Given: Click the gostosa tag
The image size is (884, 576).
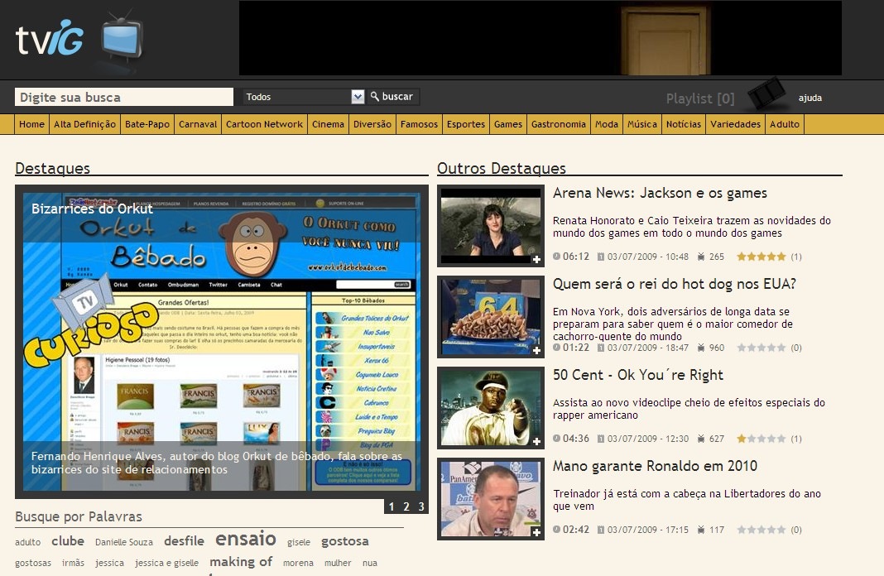Looking at the screenshot, I should [345, 541].
